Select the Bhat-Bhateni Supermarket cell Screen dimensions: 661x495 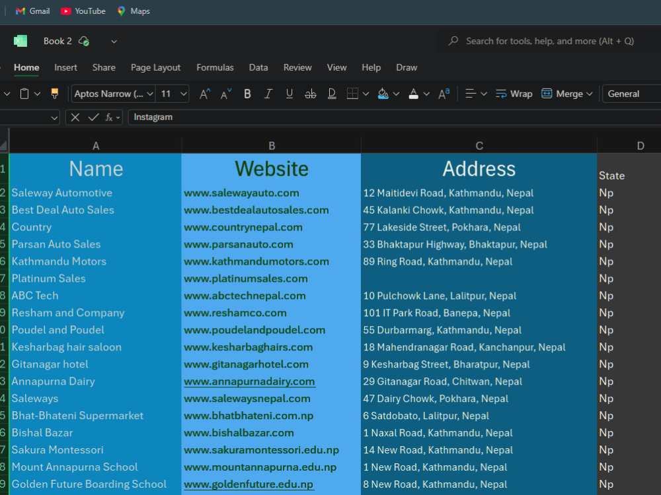96,415
